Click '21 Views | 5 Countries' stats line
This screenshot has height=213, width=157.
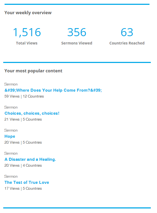pos(23,119)
